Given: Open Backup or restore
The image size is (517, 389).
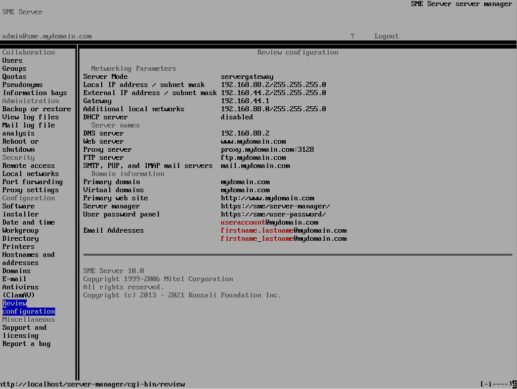Looking at the screenshot, I should (x=36, y=109).
